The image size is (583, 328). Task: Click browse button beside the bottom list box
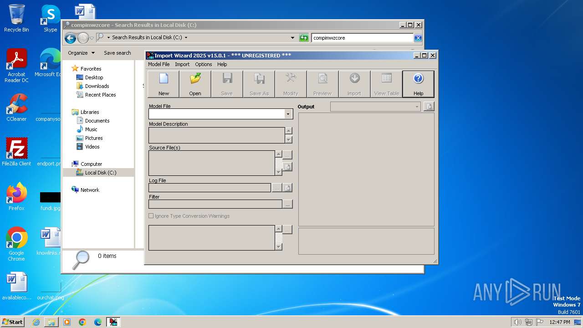coord(287,230)
